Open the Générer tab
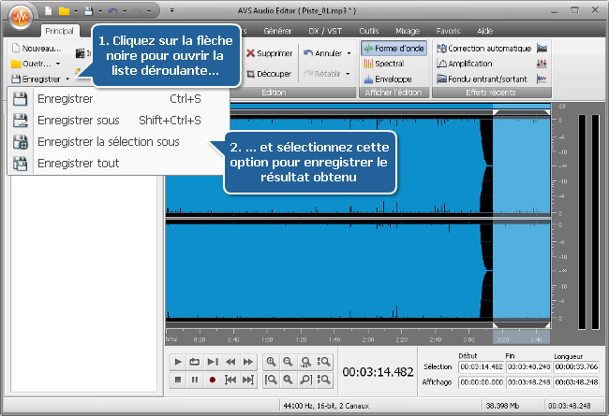This screenshot has height=416, width=609. 277,31
